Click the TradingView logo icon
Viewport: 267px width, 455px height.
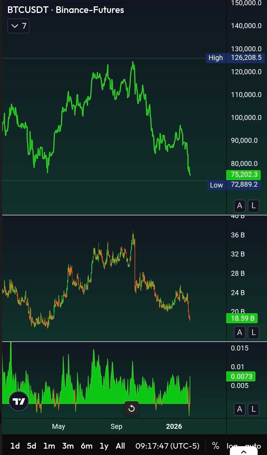pyautogui.click(x=19, y=401)
